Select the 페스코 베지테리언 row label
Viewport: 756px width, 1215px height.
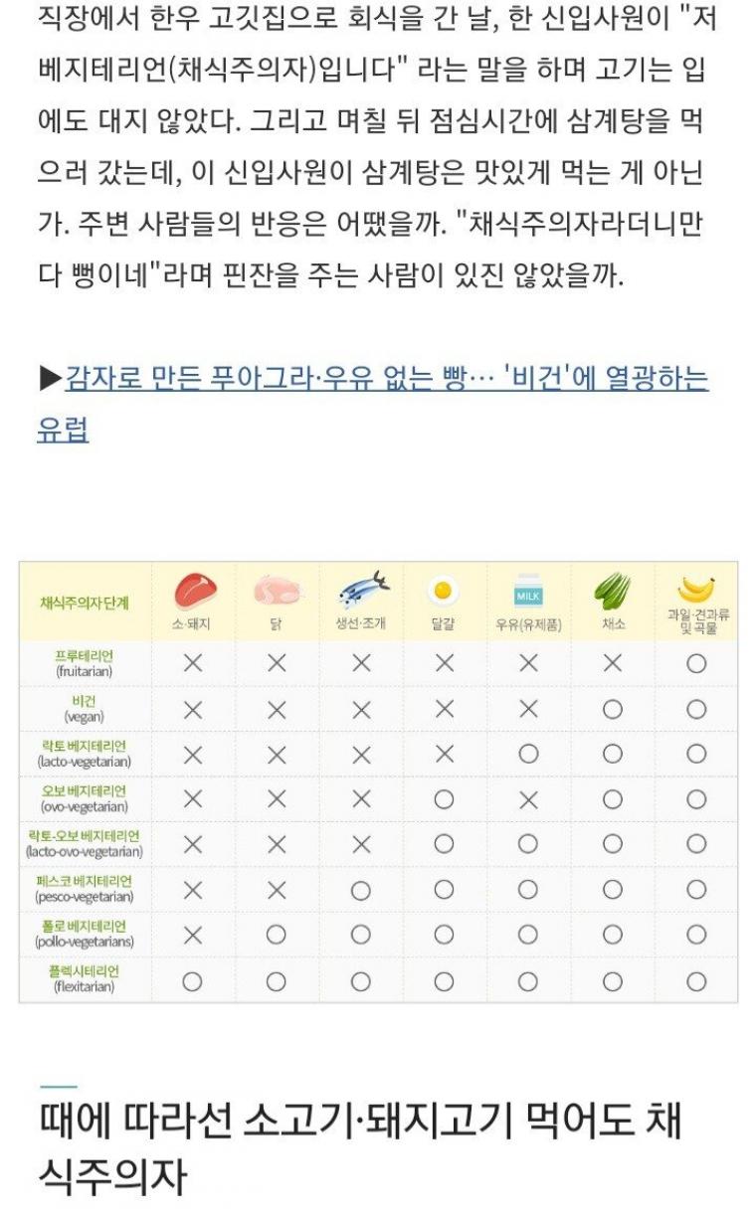point(85,889)
